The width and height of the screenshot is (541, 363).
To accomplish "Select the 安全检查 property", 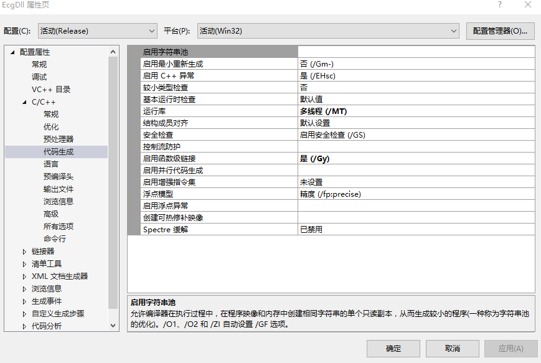I will tap(219, 135).
